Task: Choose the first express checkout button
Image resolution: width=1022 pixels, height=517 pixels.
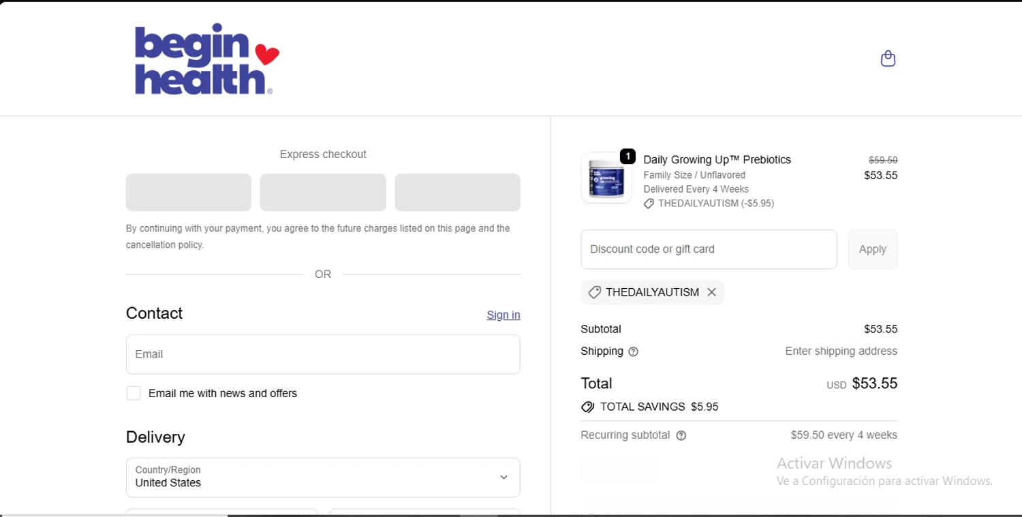Action: (x=189, y=192)
